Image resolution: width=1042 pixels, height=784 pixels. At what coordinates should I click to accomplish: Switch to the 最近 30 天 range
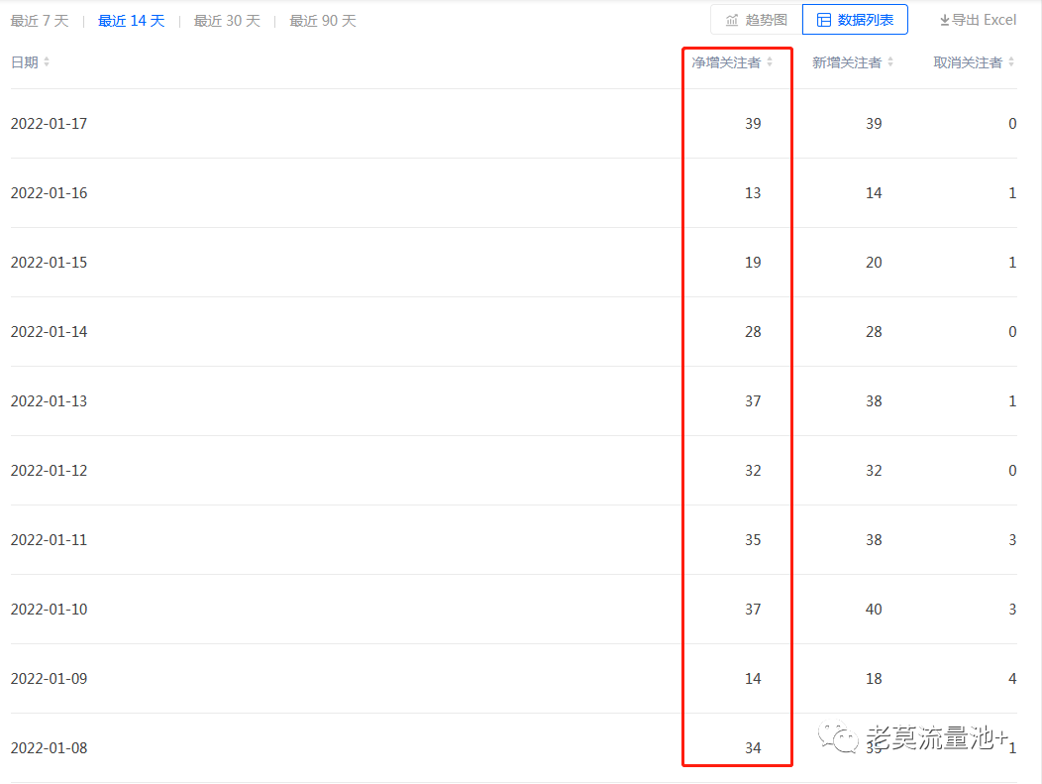tap(227, 21)
